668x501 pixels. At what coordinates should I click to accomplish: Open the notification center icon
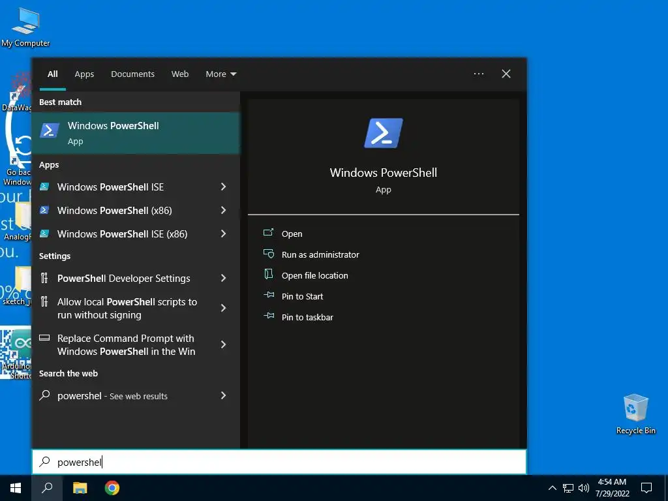(646, 488)
